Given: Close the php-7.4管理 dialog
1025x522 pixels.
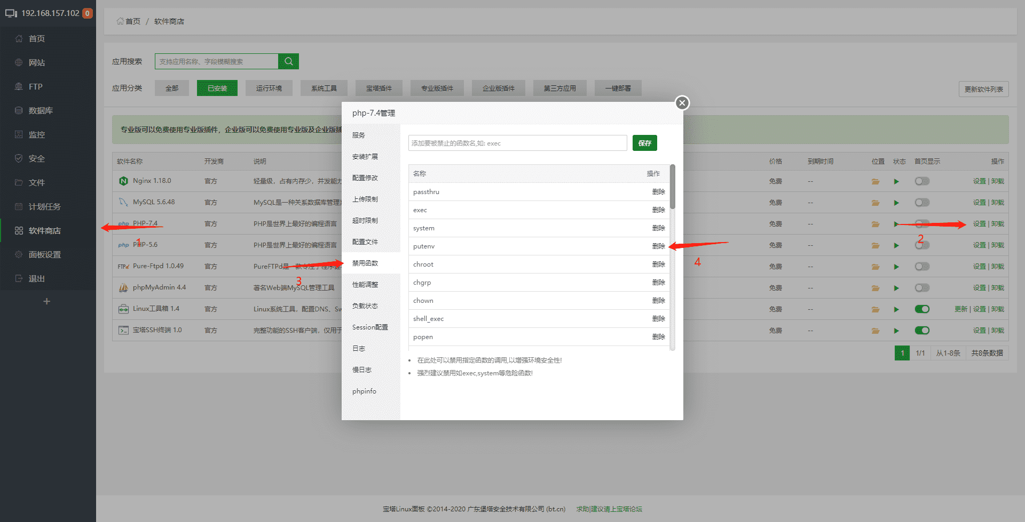Looking at the screenshot, I should [682, 103].
